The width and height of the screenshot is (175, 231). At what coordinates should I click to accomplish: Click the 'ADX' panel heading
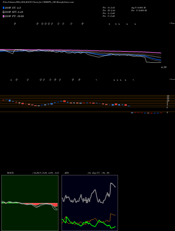(x=66, y=173)
